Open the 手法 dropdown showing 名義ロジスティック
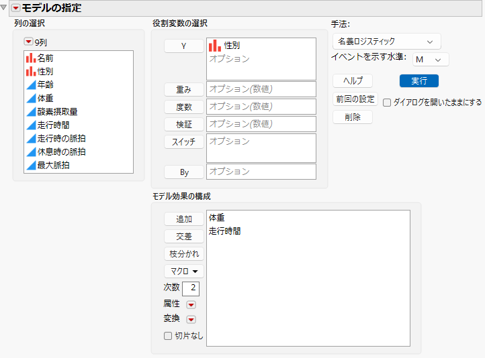This screenshot has height=358, width=485. coord(387,42)
